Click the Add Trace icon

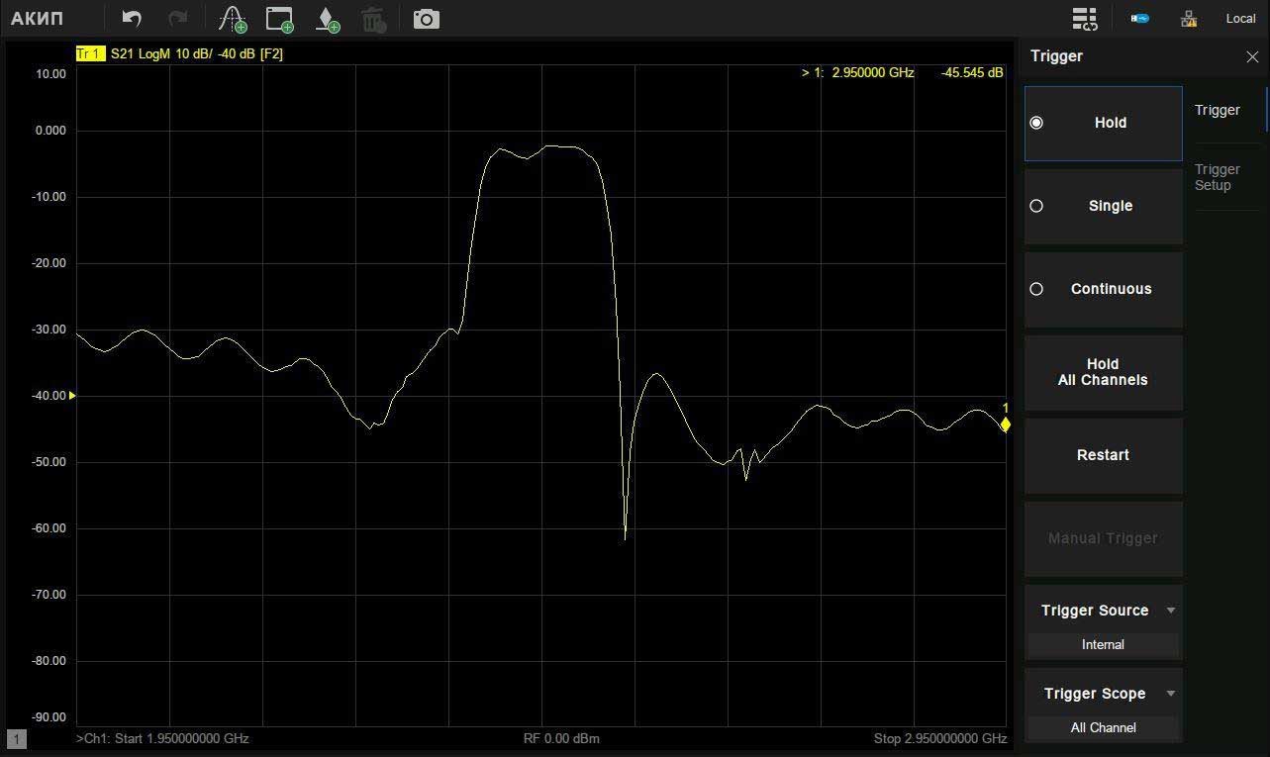click(232, 19)
